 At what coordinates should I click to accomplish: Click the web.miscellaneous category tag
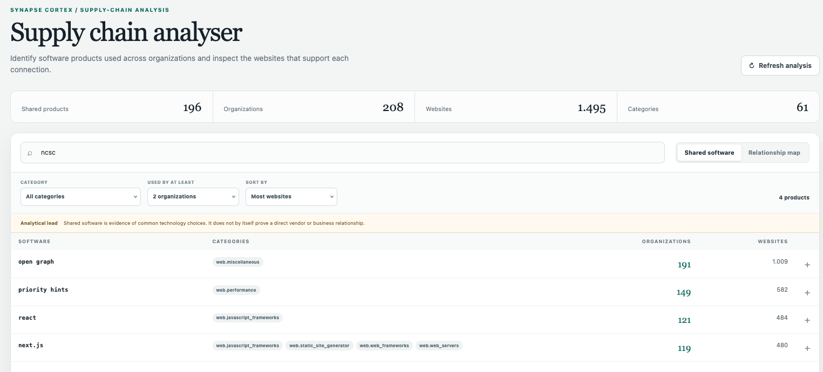(x=238, y=262)
